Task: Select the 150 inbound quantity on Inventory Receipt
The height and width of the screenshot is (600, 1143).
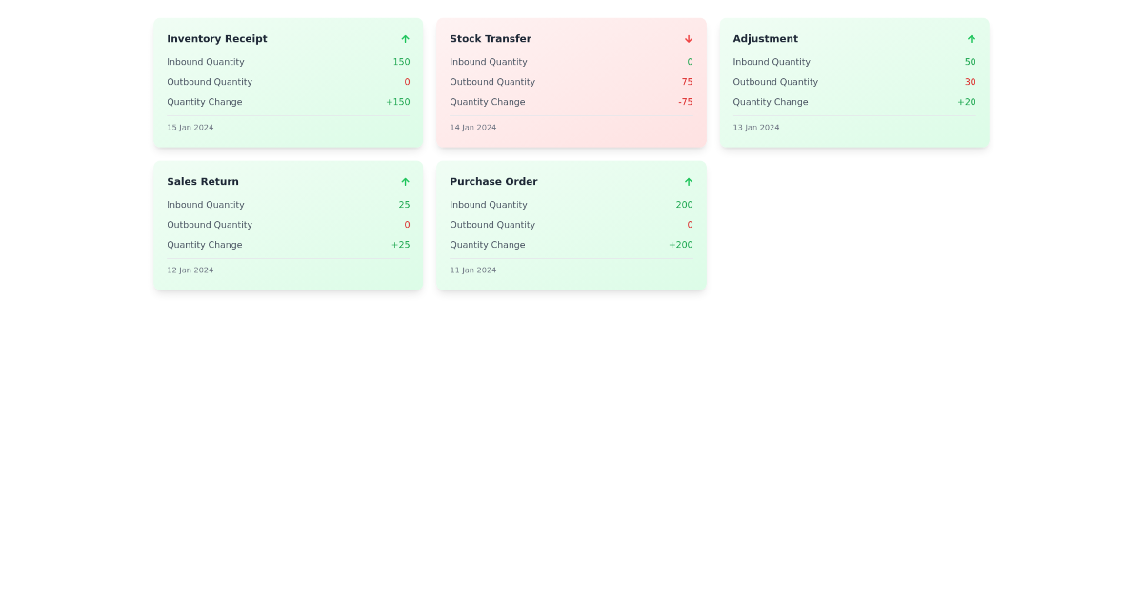Action: click(401, 62)
